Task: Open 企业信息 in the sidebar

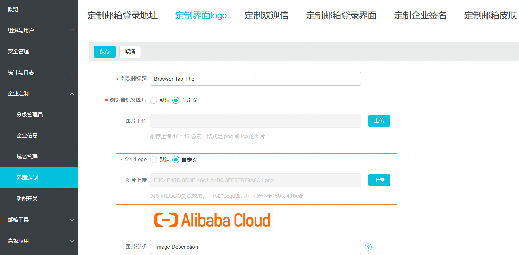Action: 39,136
